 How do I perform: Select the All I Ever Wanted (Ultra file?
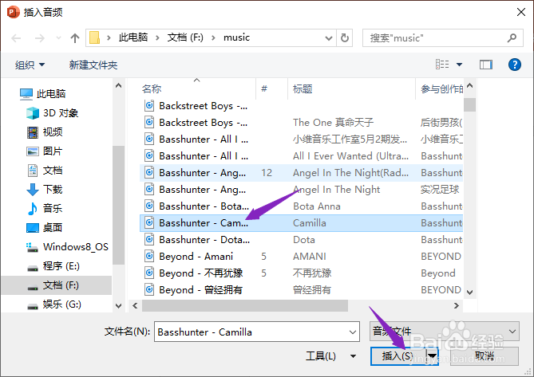click(301, 156)
